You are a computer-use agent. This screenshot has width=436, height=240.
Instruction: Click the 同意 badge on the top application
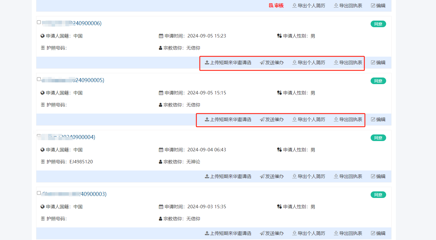378,24
